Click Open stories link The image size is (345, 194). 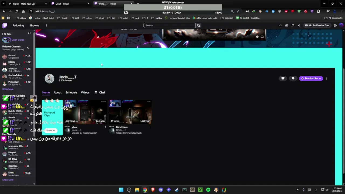pyautogui.click(x=18, y=40)
